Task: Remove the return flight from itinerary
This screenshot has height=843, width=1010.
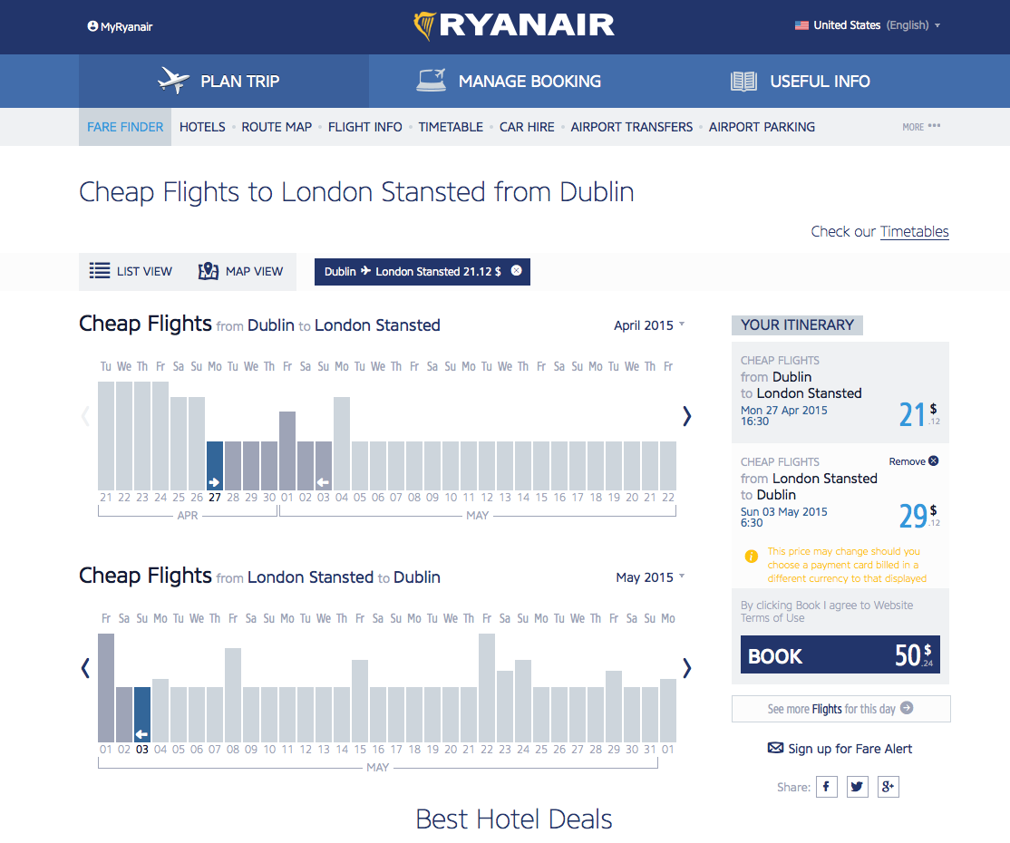Action: click(913, 461)
